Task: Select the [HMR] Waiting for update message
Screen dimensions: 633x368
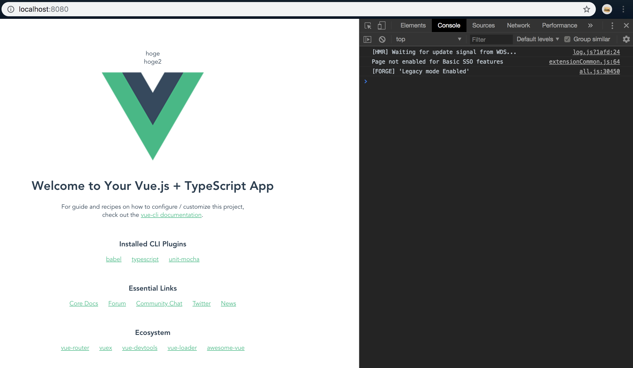Action: [444, 52]
